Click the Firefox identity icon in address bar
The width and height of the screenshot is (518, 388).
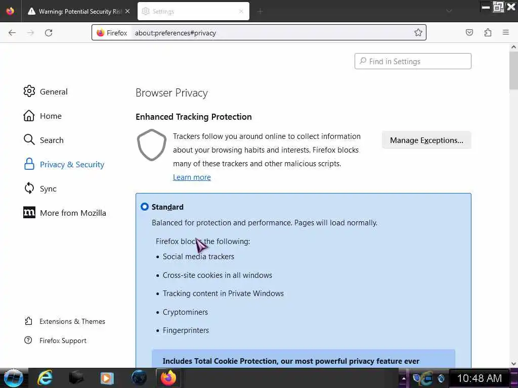point(112,33)
